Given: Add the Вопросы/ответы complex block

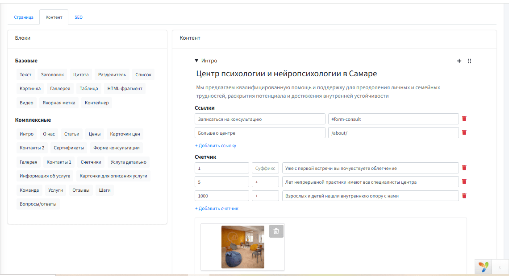Looking at the screenshot, I should (38, 204).
